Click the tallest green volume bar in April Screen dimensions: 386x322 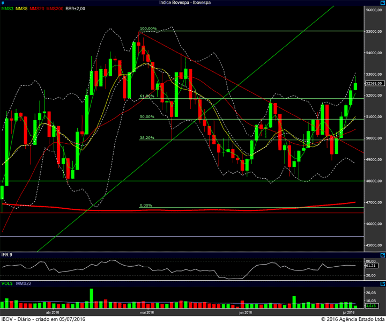pyautogui.click(x=92, y=298)
